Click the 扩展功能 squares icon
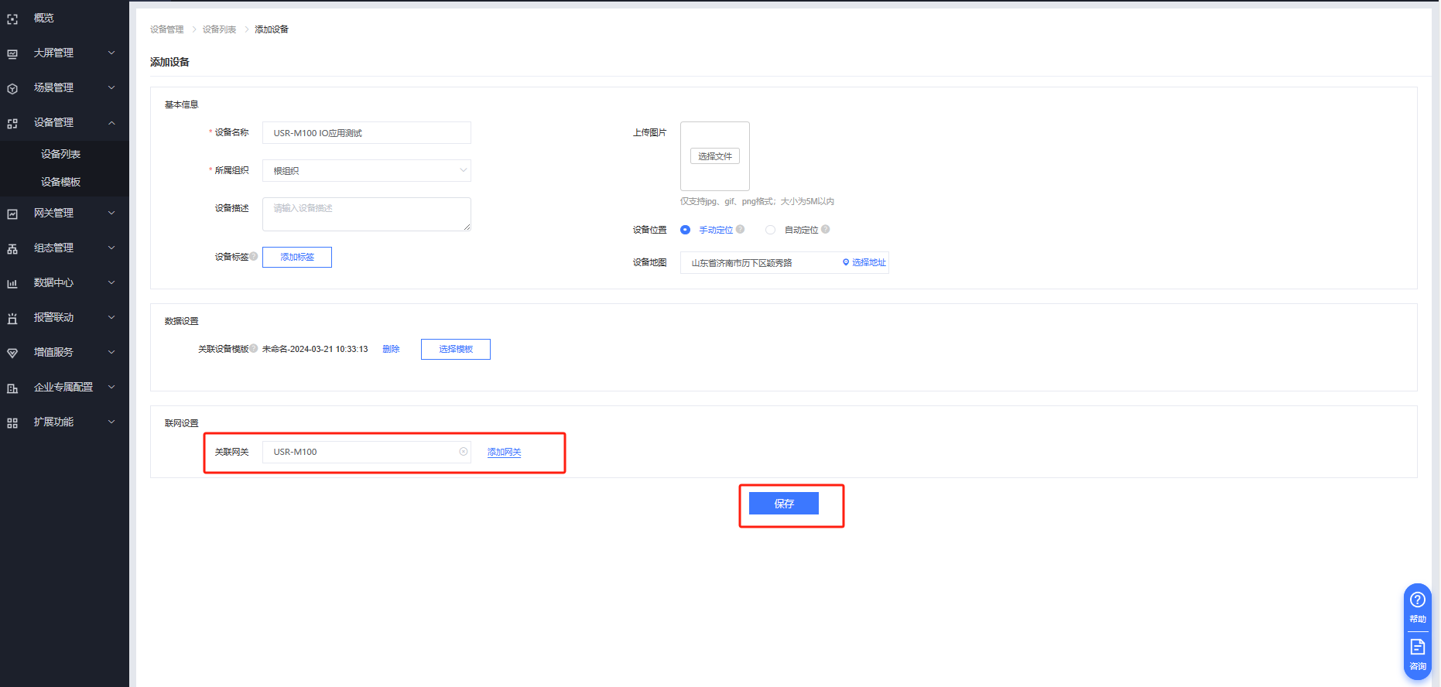The height and width of the screenshot is (687, 1441). tap(12, 422)
